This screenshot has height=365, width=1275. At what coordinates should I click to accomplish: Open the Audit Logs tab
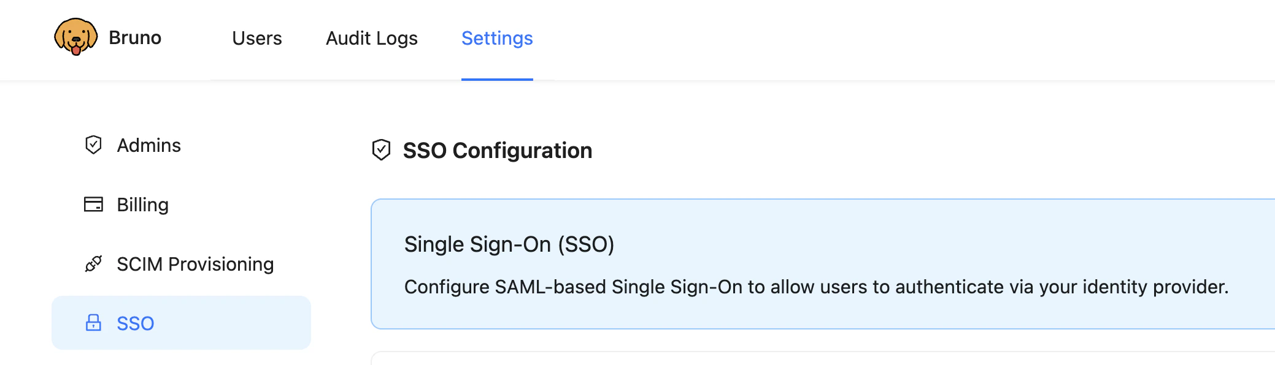371,39
